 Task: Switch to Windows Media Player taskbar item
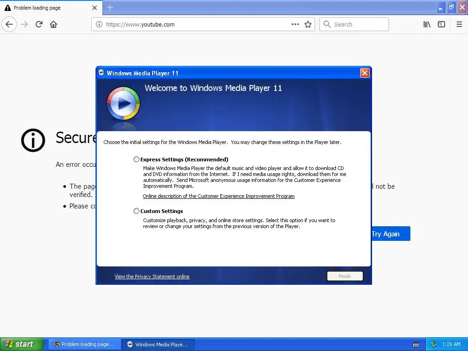coord(159,344)
